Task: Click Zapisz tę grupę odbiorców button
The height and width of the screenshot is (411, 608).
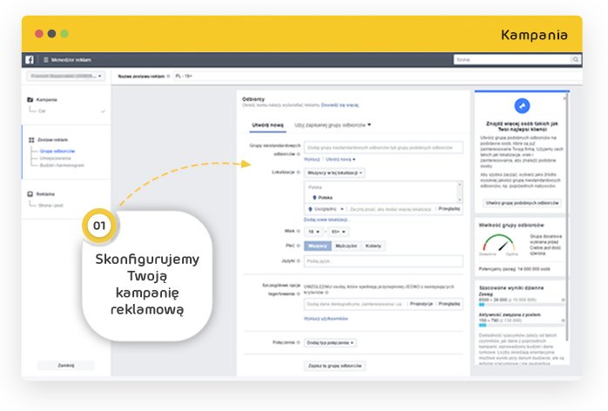Action: coord(334,366)
